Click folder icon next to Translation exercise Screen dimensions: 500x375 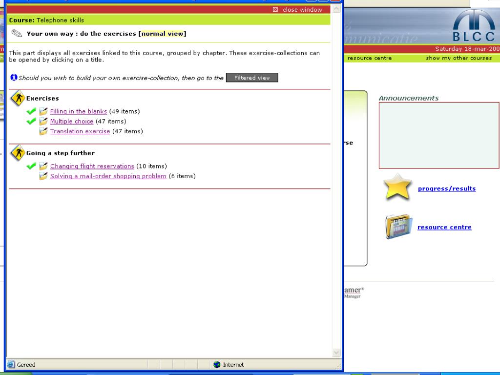tap(43, 131)
